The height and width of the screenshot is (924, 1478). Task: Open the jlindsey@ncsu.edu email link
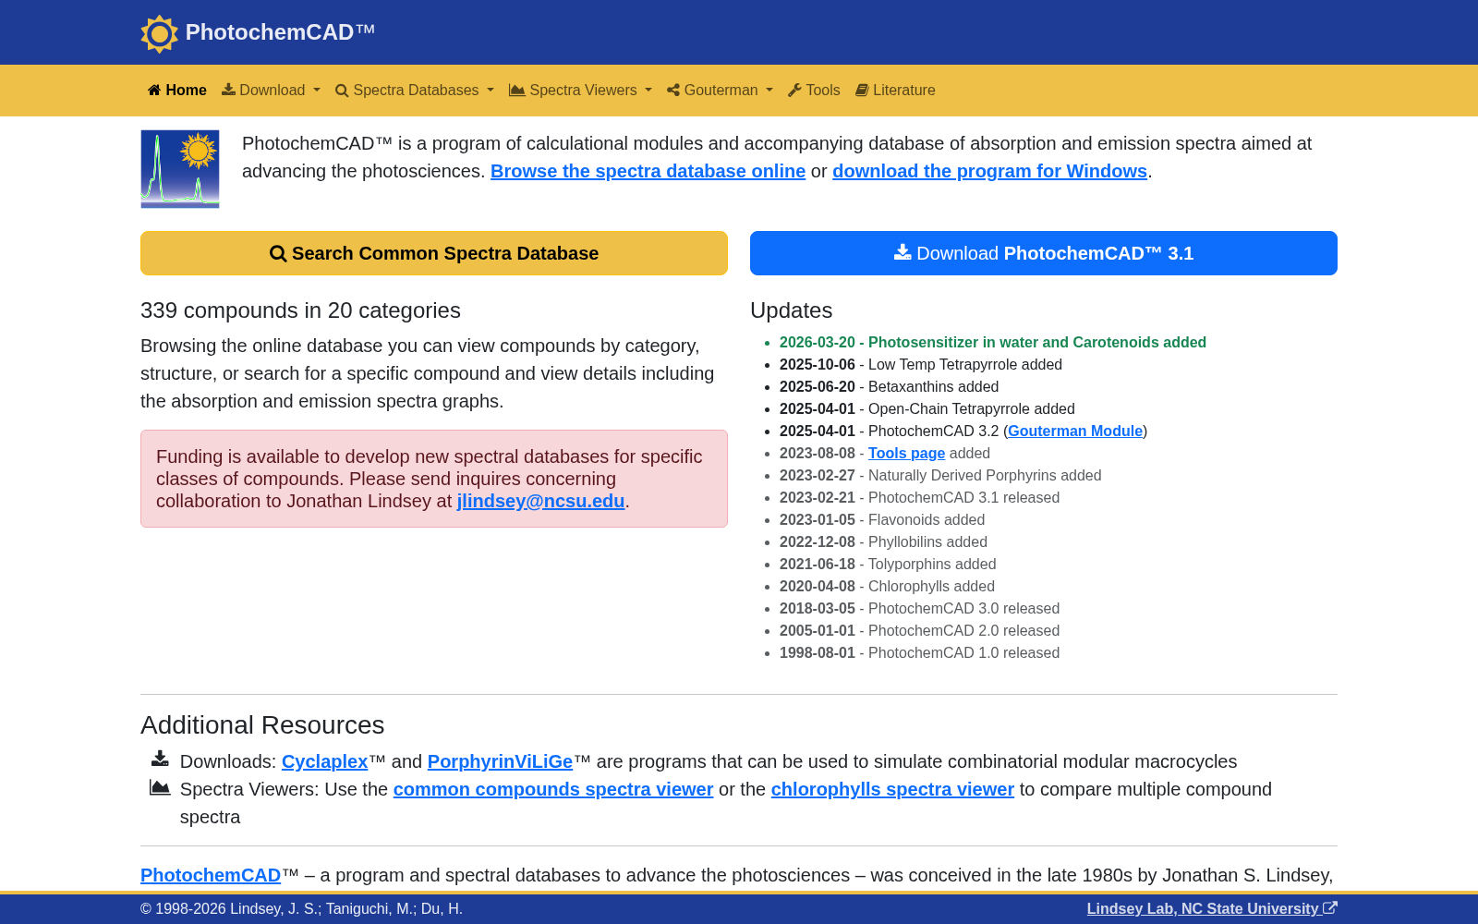540,501
